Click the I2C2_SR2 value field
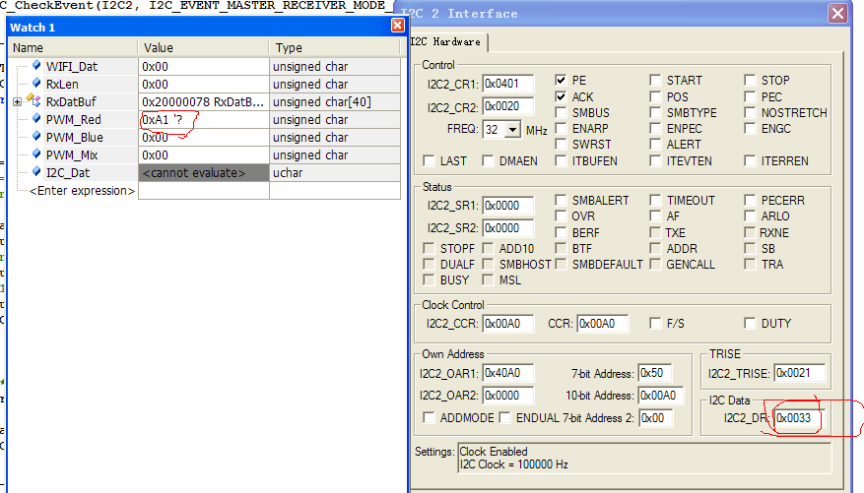This screenshot has height=493, width=864. (508, 228)
